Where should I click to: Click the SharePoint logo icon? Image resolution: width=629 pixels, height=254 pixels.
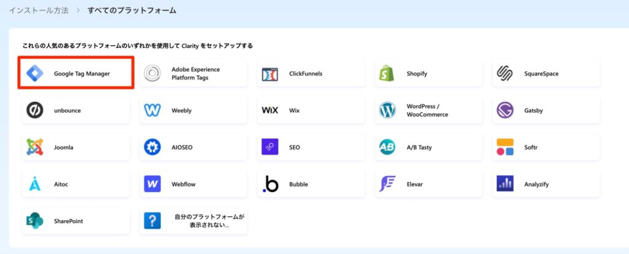[x=35, y=221]
